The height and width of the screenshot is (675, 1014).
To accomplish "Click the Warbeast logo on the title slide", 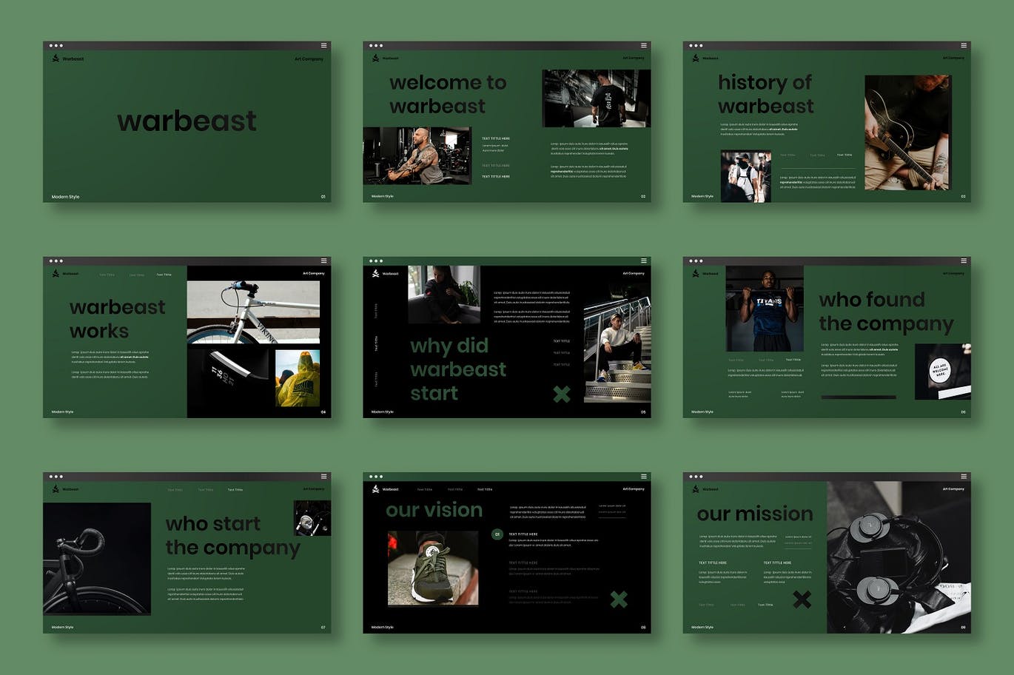I will pos(56,58).
